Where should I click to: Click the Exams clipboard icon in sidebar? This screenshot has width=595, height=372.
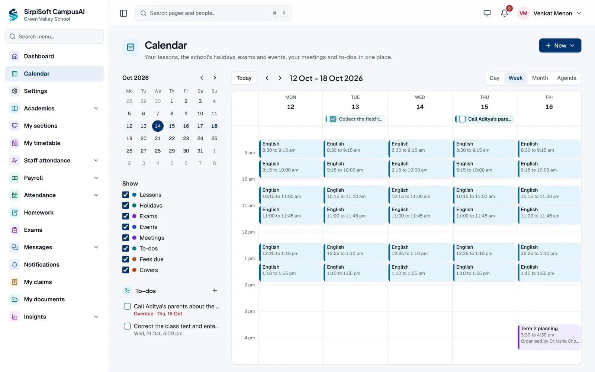15,230
